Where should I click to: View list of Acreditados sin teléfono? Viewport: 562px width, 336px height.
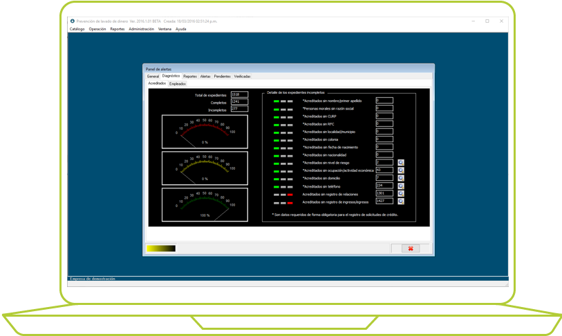(400, 186)
